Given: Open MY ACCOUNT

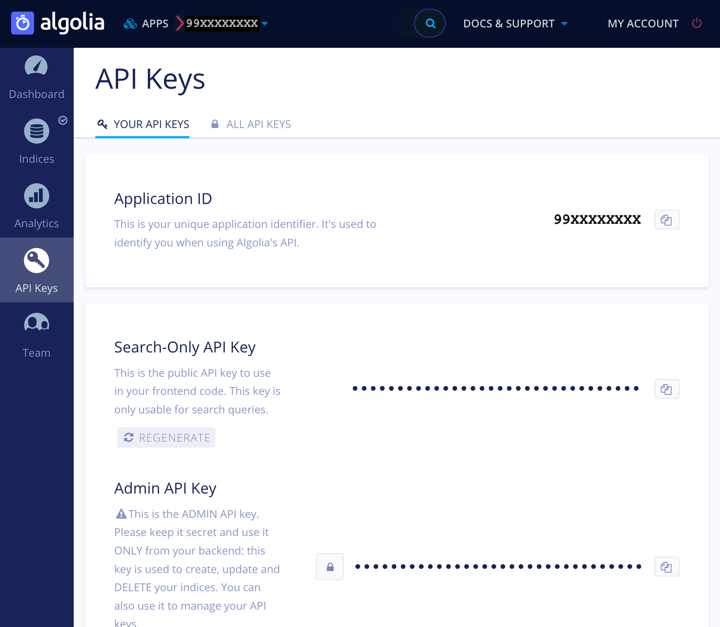Looking at the screenshot, I should 643,23.
